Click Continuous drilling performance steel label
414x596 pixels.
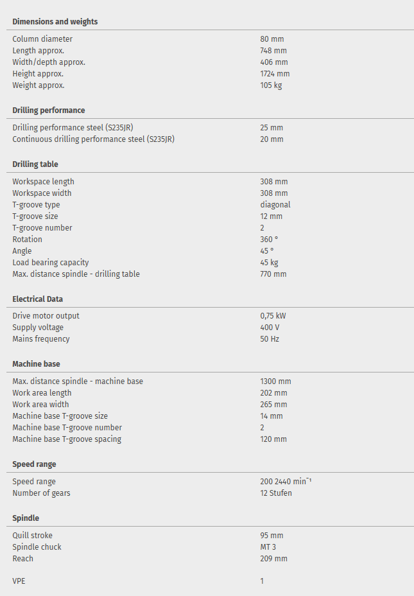pos(94,139)
